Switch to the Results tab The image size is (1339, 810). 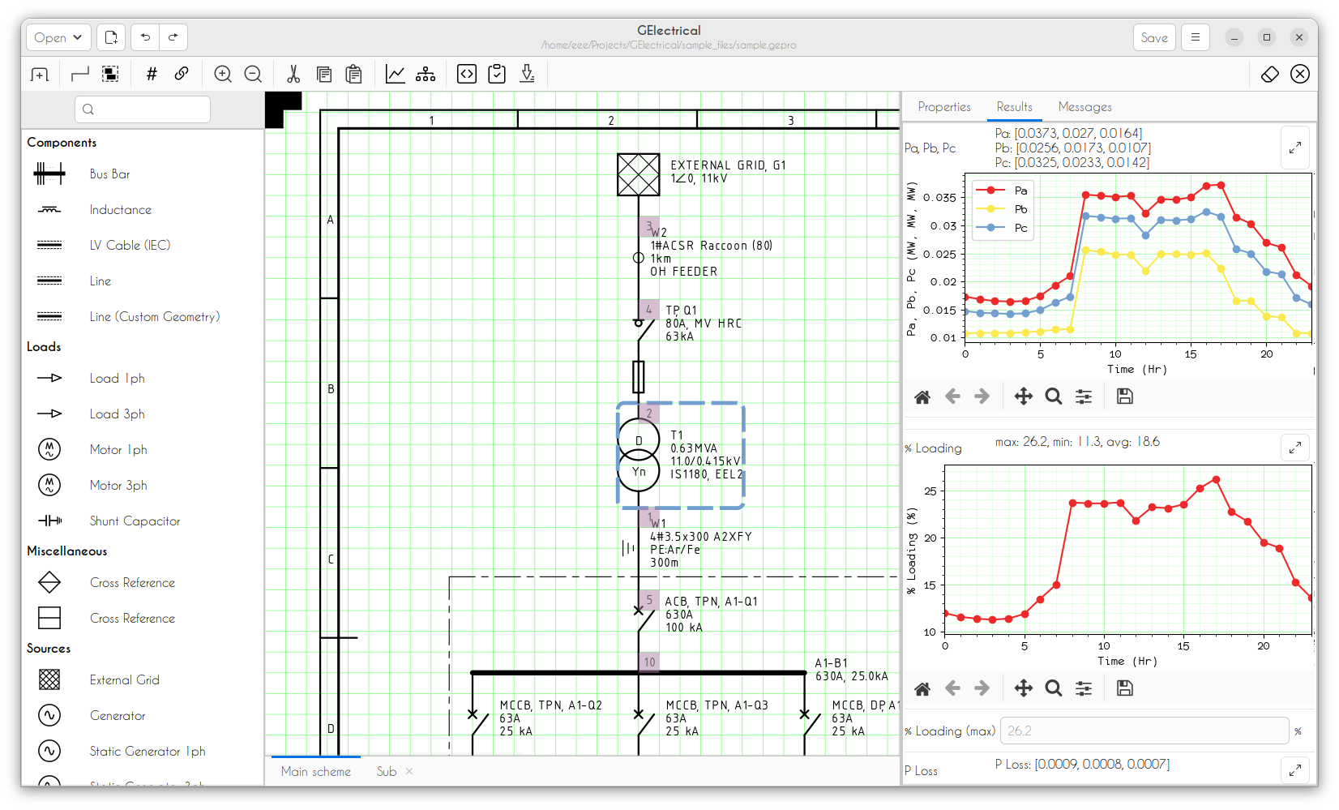point(1014,107)
